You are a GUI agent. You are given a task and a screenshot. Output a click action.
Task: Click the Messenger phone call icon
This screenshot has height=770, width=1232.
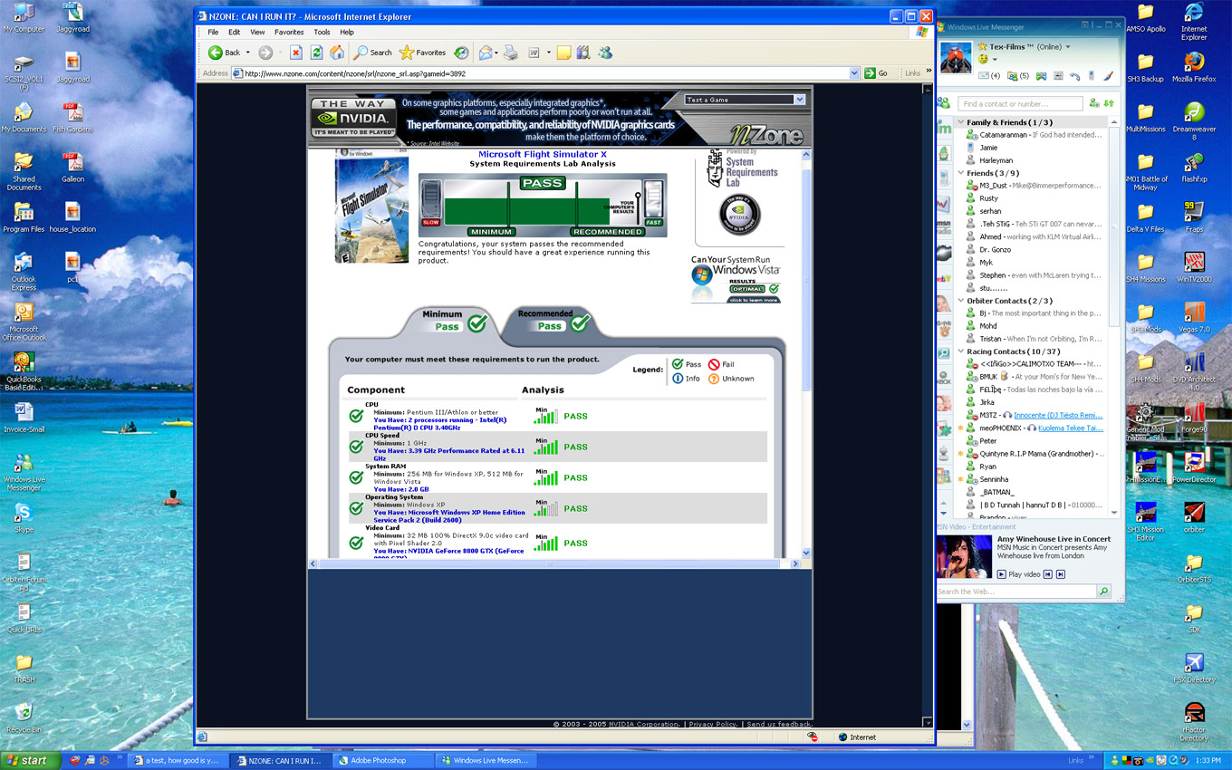1074,76
